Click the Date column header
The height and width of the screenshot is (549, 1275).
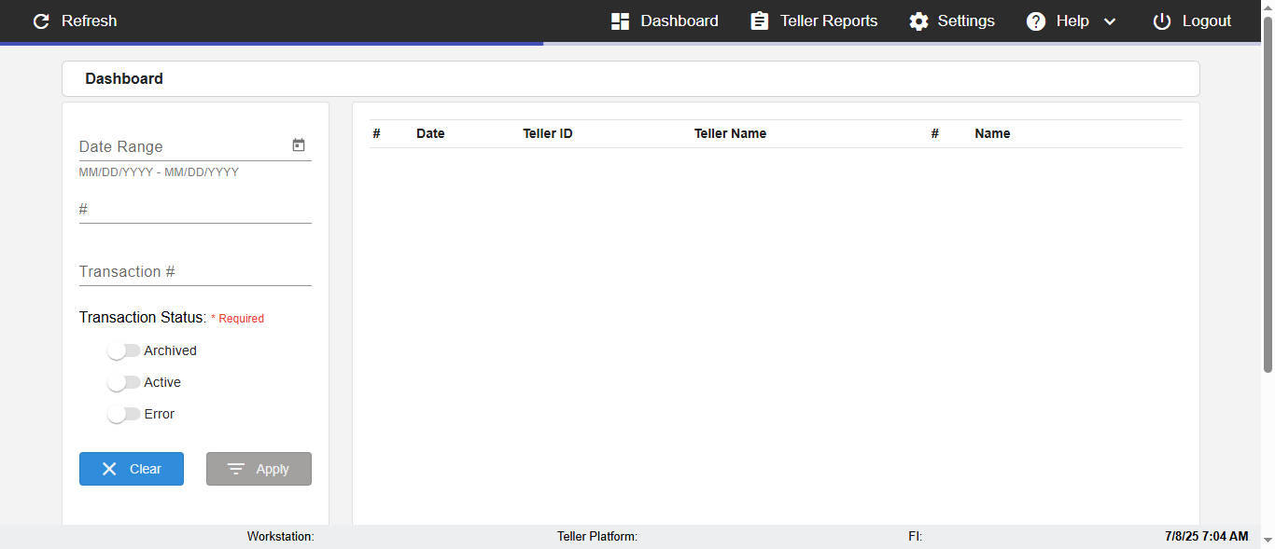pos(430,133)
